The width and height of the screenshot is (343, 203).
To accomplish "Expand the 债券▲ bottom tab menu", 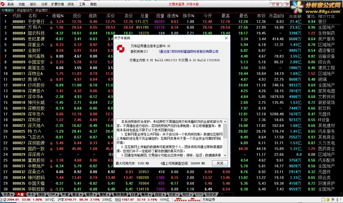I will [91, 194].
